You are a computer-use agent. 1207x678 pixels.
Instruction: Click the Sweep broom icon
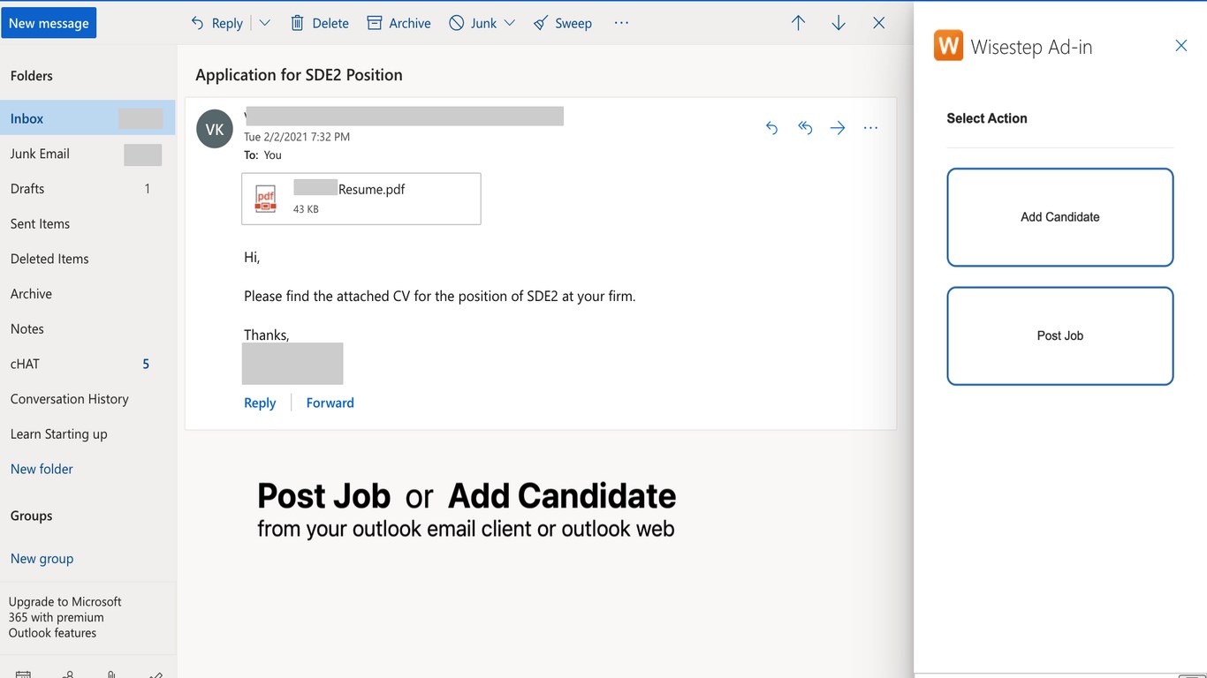click(x=541, y=23)
